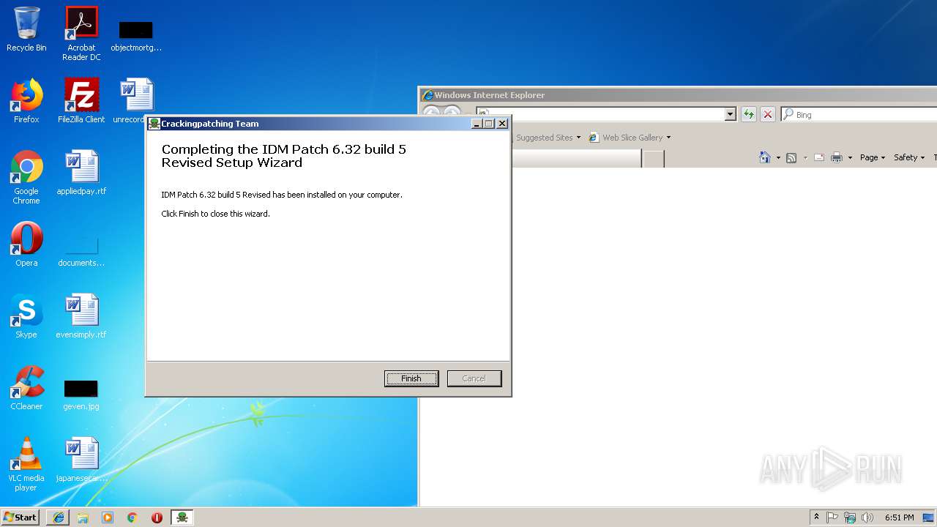Click the Internet Explorer address field
Image resolution: width=937 pixels, height=527 pixels.
click(600, 114)
